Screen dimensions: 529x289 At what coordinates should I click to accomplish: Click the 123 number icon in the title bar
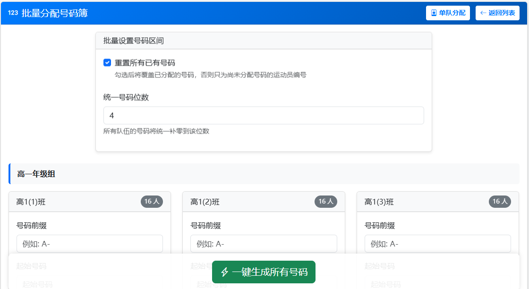[x=13, y=13]
